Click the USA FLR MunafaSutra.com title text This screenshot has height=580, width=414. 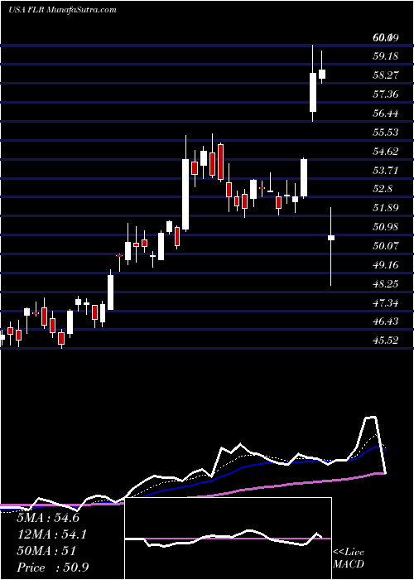coord(62,10)
